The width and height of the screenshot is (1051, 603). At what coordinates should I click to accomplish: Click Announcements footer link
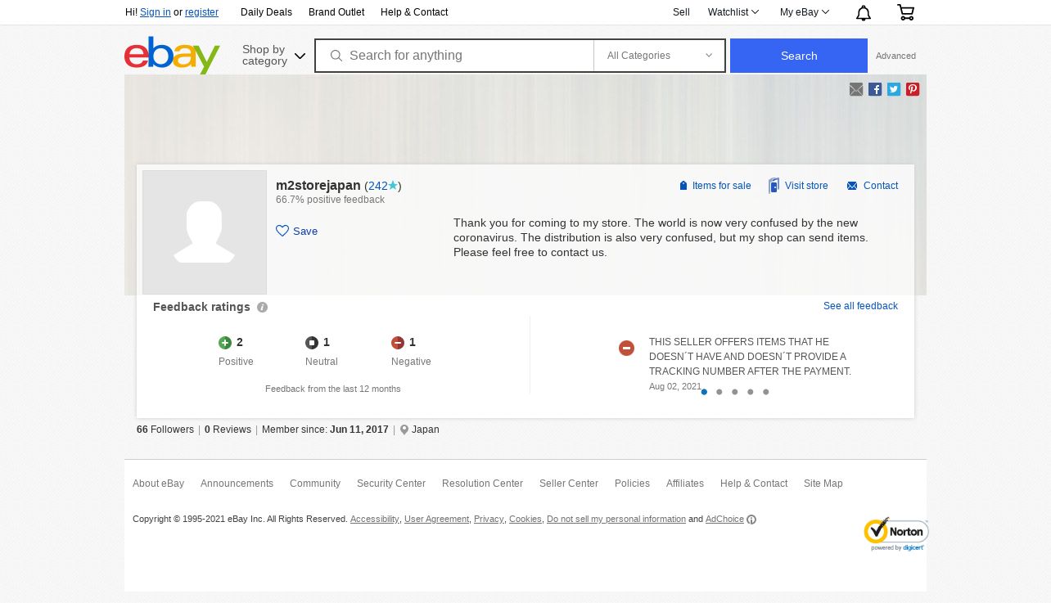(237, 484)
